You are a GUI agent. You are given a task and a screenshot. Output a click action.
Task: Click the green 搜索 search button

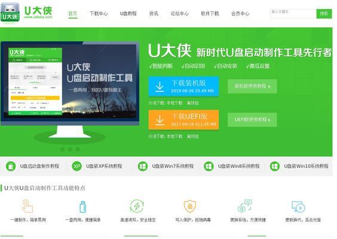pyautogui.click(x=324, y=14)
